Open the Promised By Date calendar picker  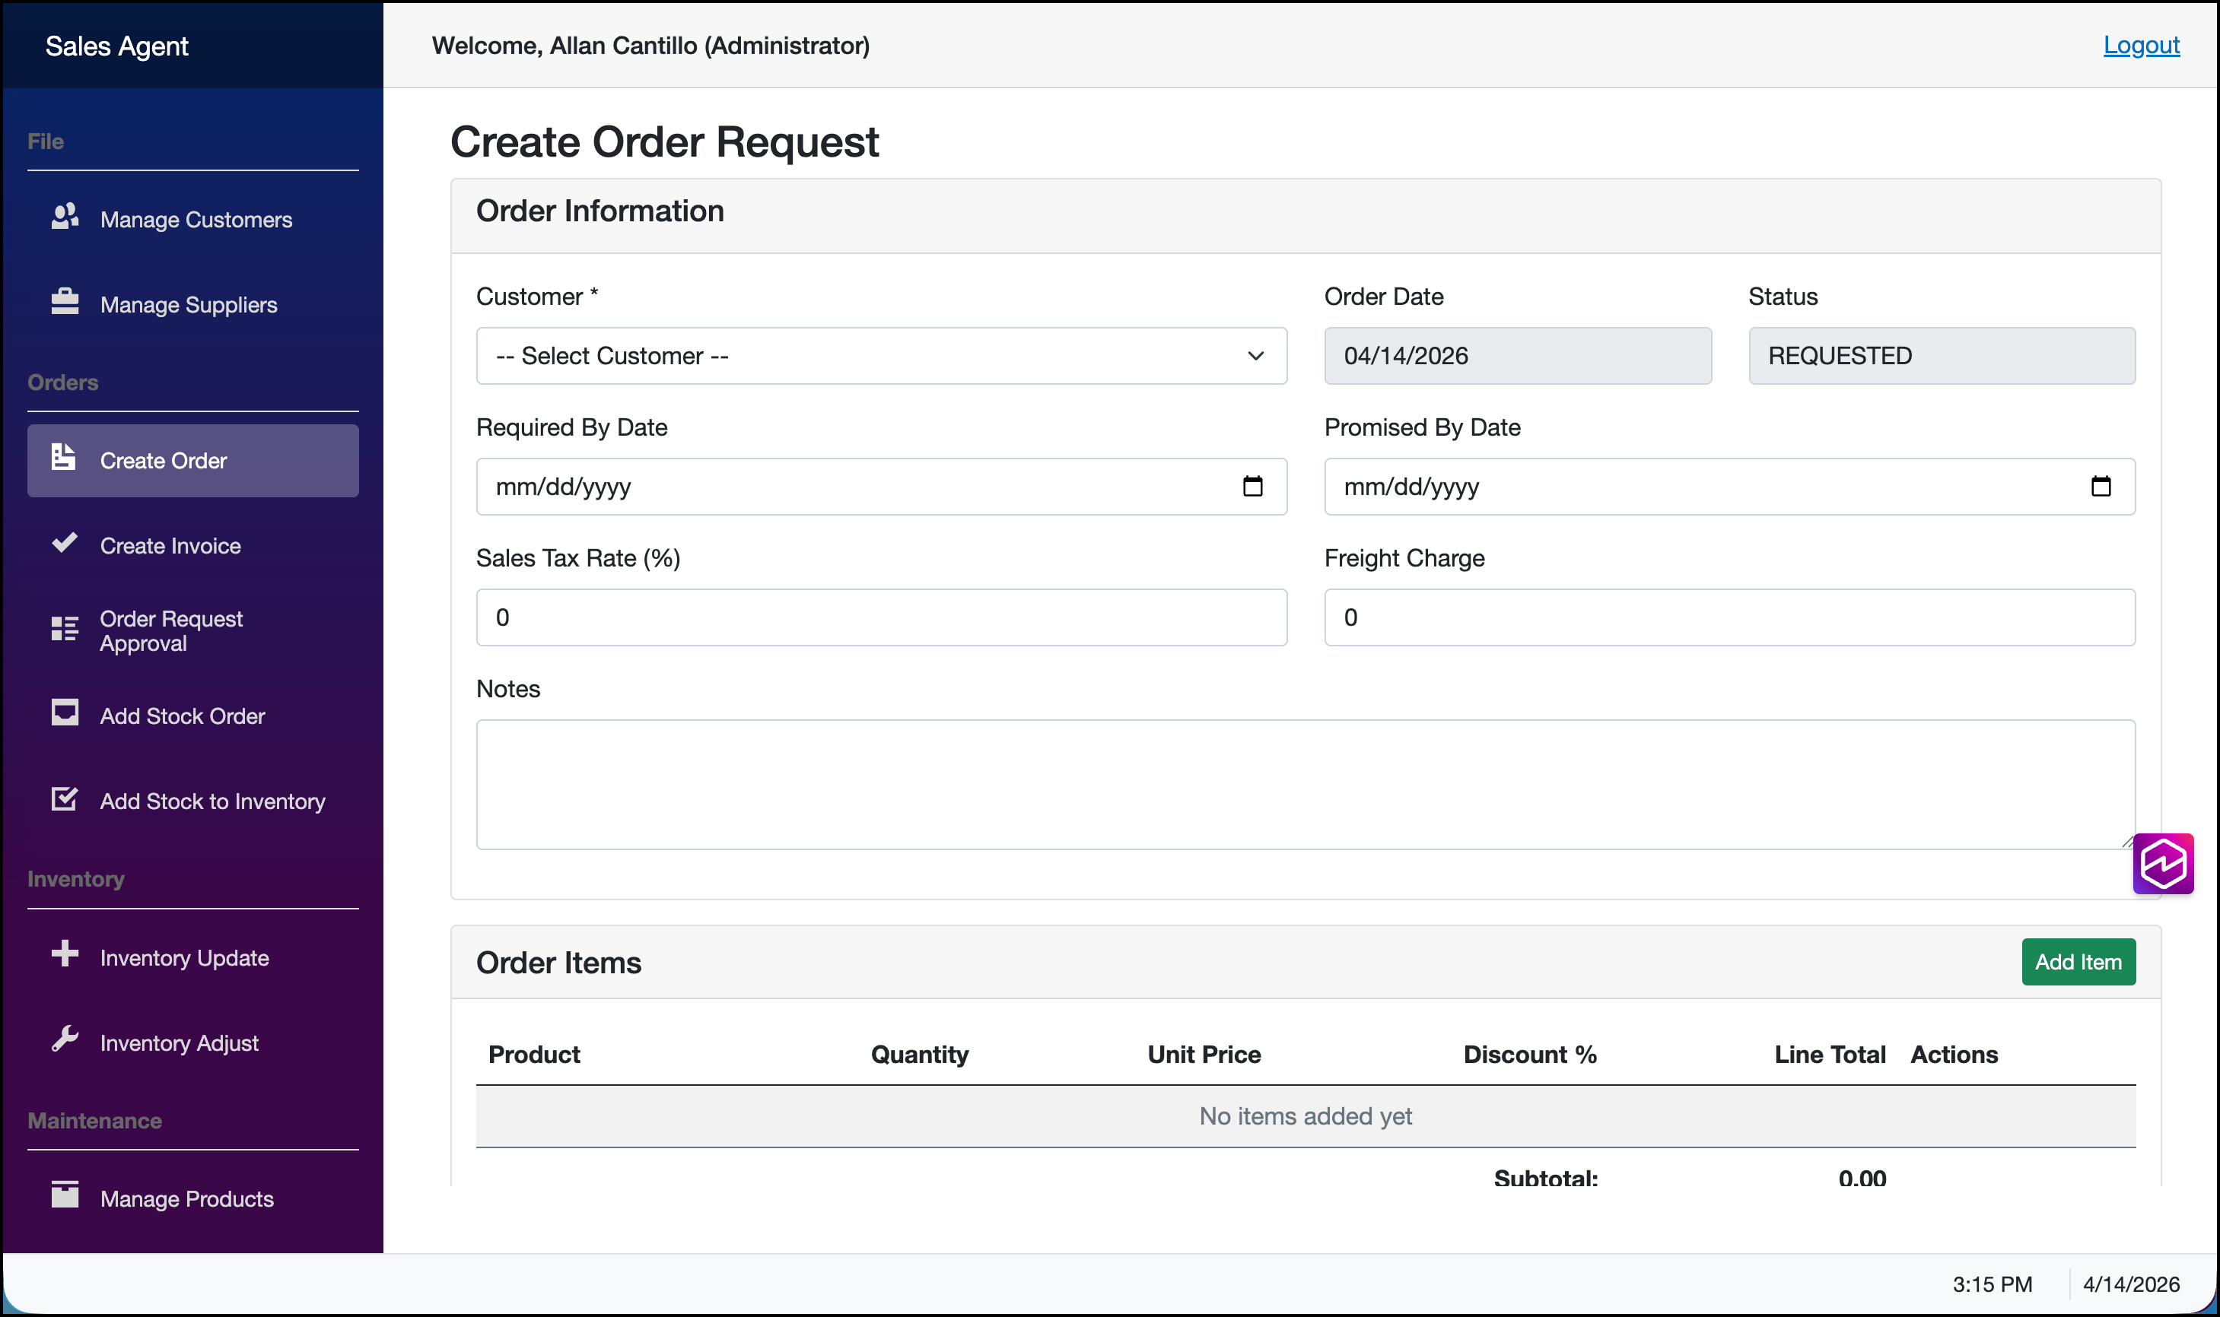click(2101, 487)
